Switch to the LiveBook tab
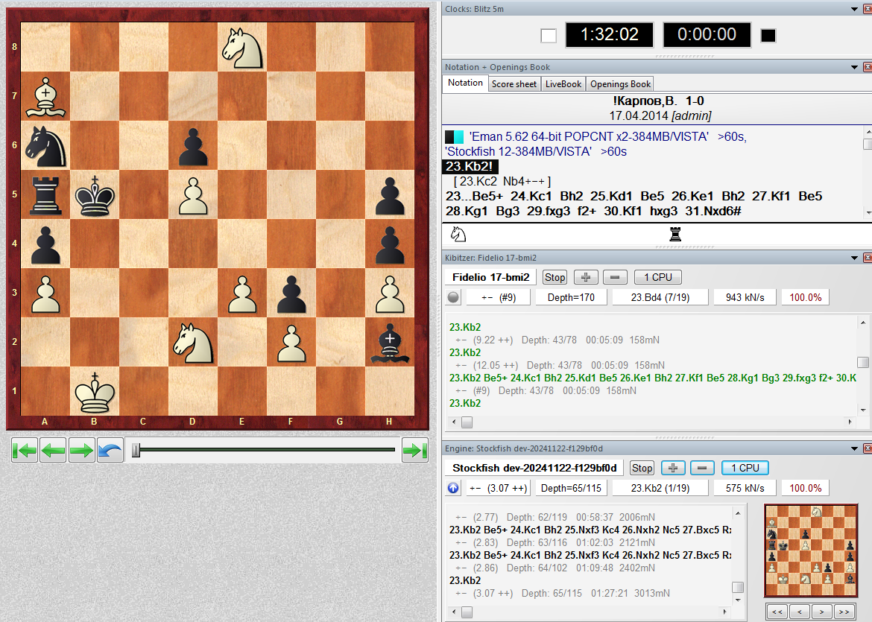This screenshot has height=622, width=872. pos(563,84)
